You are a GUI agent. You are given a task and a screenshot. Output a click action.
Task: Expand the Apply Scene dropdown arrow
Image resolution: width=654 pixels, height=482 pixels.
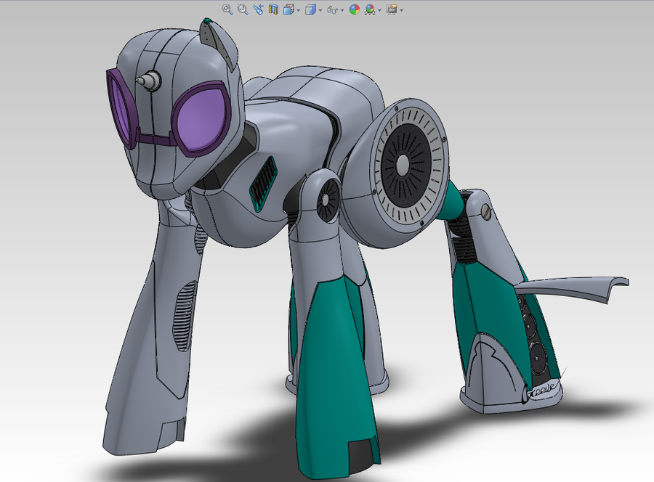(x=379, y=10)
